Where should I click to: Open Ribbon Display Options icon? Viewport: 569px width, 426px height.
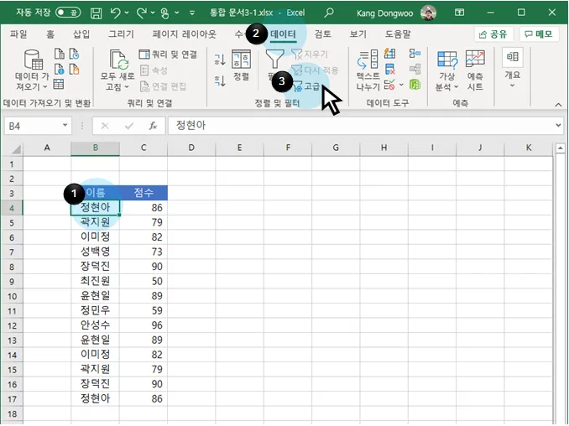point(459,13)
